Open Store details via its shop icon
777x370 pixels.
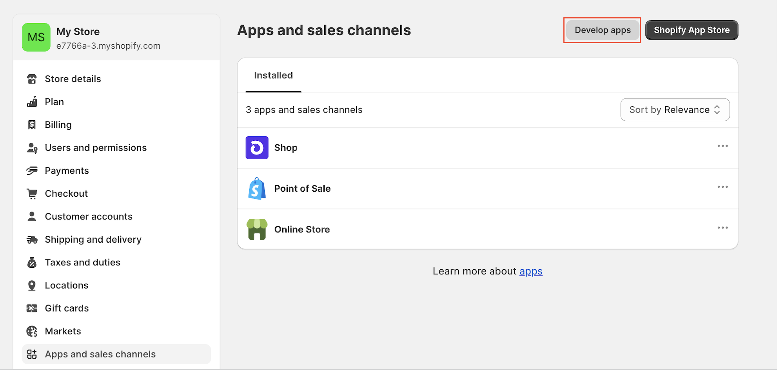point(32,79)
